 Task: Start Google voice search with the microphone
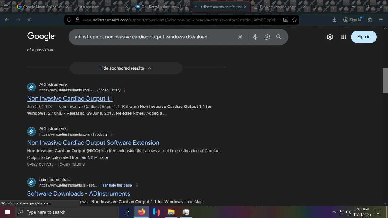[255, 37]
